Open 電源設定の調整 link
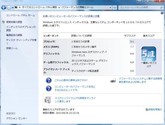The height and width of the screenshot is (125, 165). 14,35
